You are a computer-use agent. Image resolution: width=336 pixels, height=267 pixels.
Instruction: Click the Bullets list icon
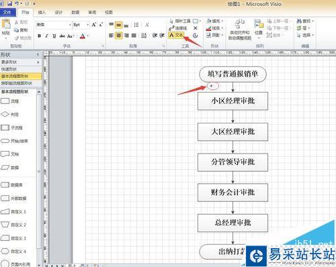136,25
